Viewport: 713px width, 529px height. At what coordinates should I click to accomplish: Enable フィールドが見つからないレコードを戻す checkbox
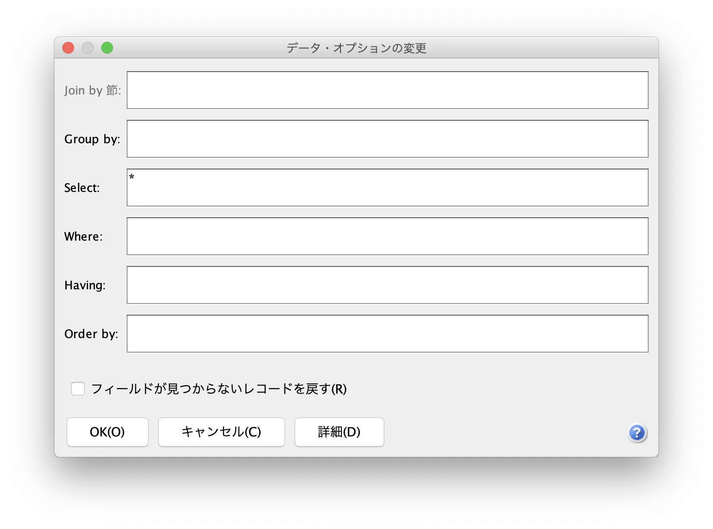78,389
